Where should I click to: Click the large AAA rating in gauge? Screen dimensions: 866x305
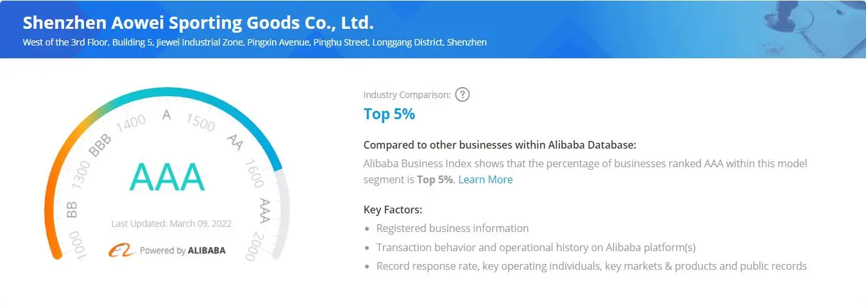tap(167, 177)
